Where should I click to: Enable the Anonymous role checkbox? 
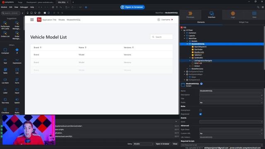click(200, 111)
